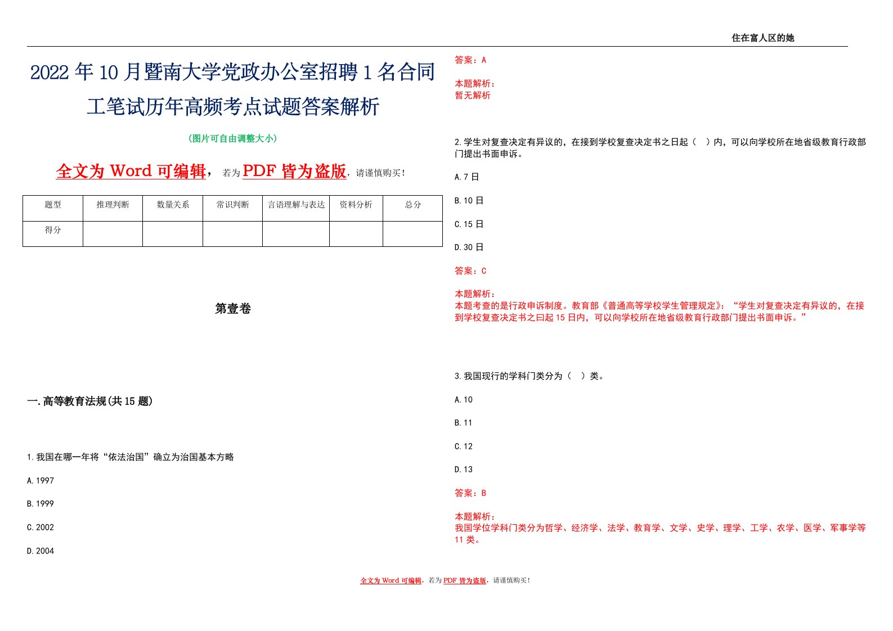Click the header text '住在富人区的她'
The width and height of the screenshot is (893, 631).
(762, 38)
